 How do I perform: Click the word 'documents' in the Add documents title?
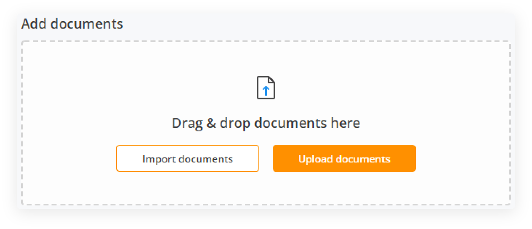[87, 24]
